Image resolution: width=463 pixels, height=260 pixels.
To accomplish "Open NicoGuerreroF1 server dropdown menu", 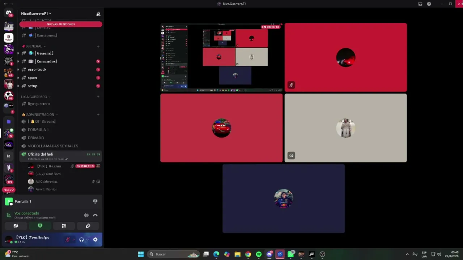I will (36, 14).
